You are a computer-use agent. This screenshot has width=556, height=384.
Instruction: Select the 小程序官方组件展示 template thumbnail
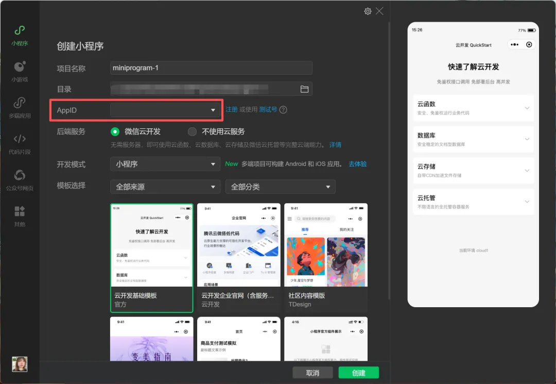(x=326, y=339)
